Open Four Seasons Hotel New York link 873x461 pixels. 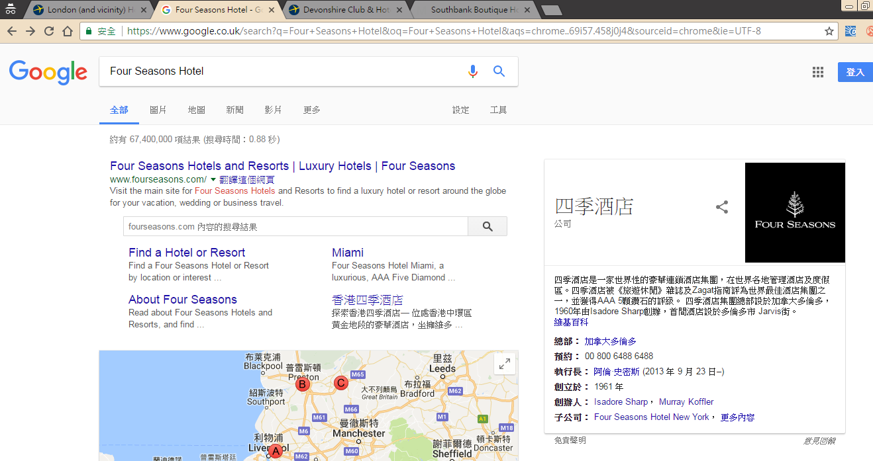click(652, 417)
